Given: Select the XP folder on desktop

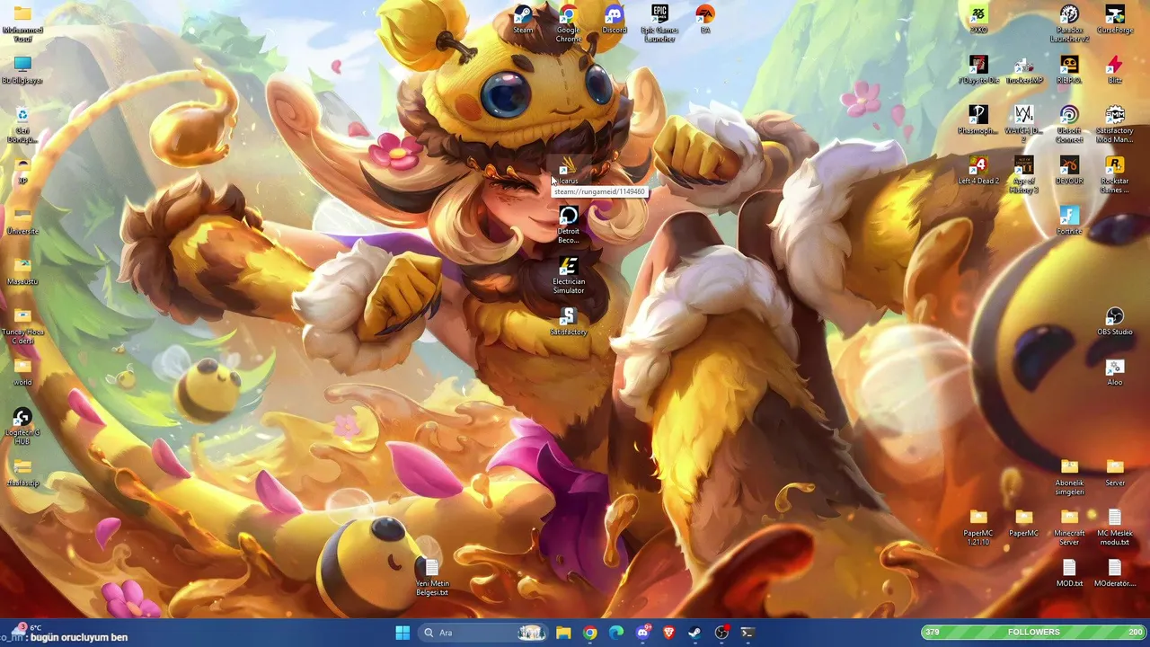Looking at the screenshot, I should pos(22,171).
